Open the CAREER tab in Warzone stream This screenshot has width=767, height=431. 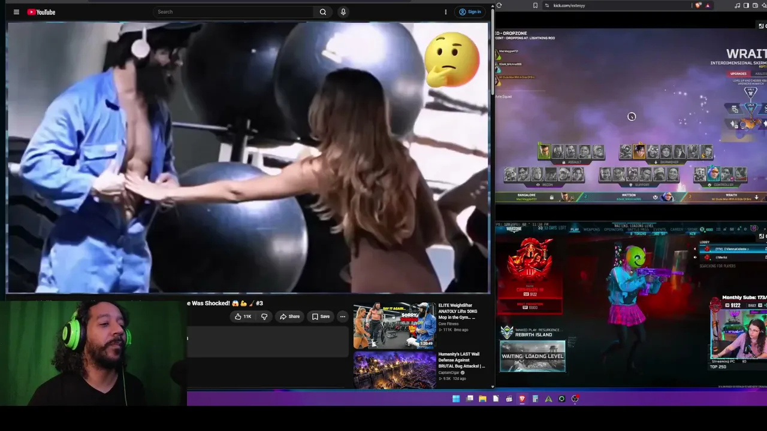tap(676, 229)
